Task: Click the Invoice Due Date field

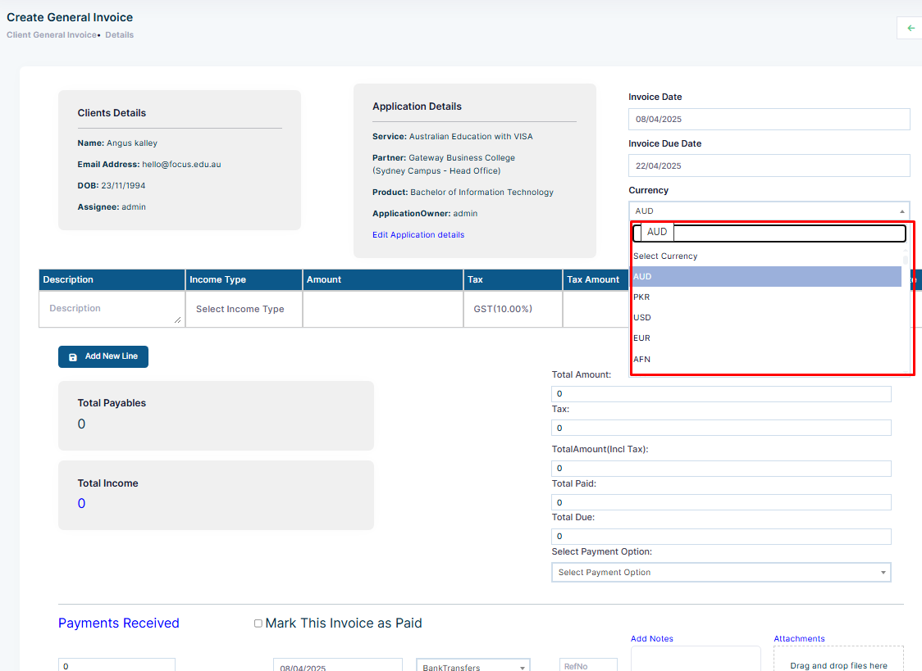Action: (769, 165)
